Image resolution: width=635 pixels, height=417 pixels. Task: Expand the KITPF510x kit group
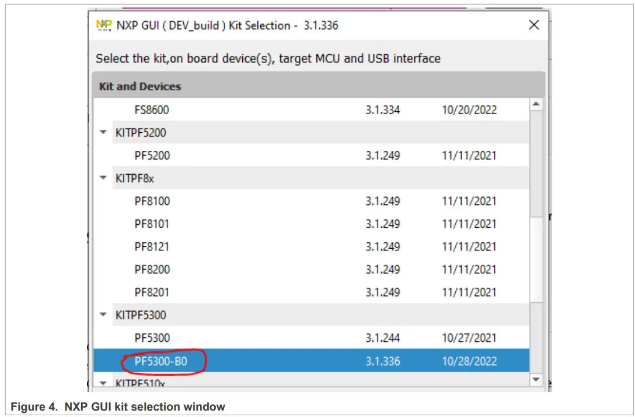click(x=103, y=383)
